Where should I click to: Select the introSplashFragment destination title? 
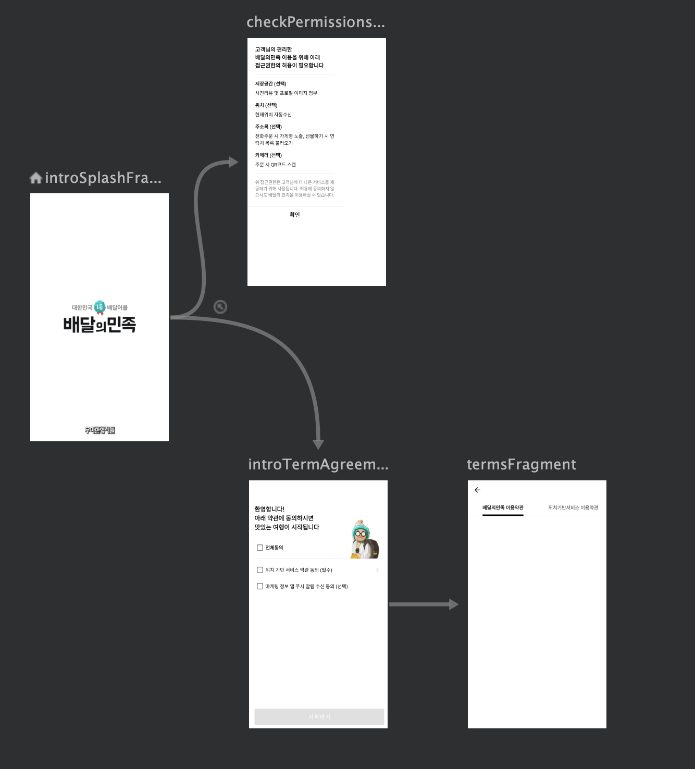tap(103, 178)
